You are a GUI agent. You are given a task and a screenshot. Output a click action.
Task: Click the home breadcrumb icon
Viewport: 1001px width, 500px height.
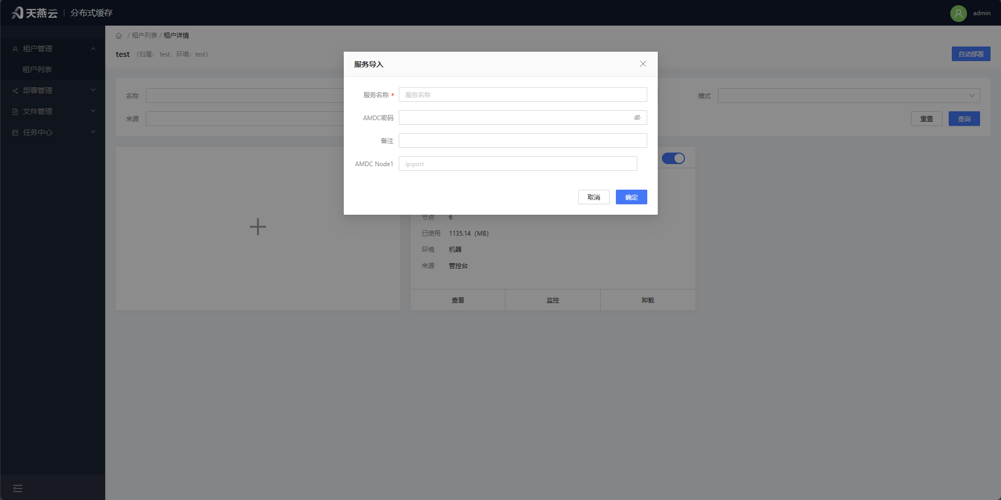pos(119,36)
